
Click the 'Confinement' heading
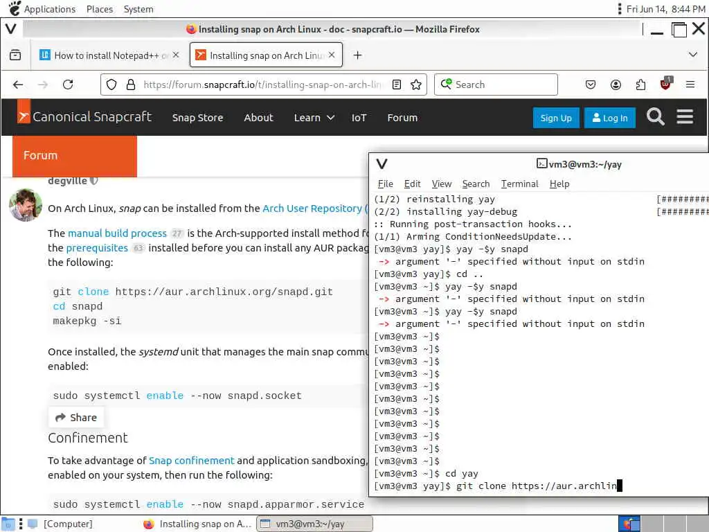coord(88,438)
